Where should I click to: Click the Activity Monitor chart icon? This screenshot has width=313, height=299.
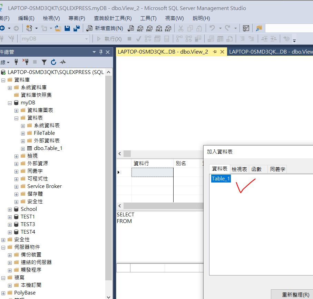[x=246, y=28]
